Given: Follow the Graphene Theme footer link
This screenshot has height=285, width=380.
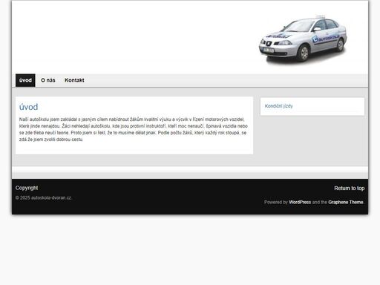Looking at the screenshot, I should tap(346, 202).
